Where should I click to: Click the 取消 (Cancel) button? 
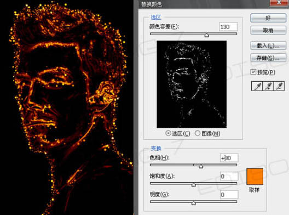(x=268, y=30)
